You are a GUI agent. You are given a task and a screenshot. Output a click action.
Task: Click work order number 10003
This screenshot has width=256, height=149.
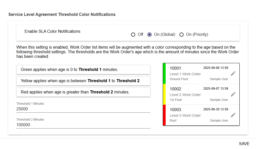point(175,110)
